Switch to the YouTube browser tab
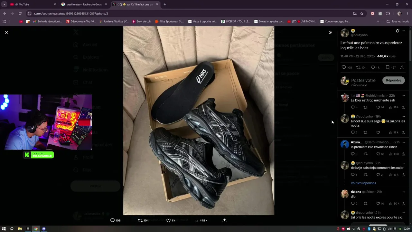 point(32,5)
